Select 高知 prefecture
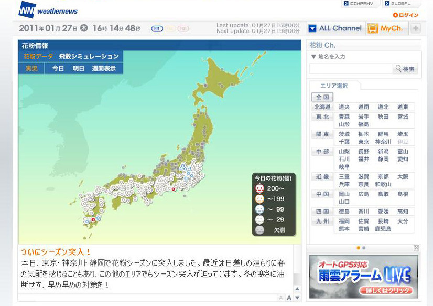433x306 pixels. pyautogui.click(x=403, y=212)
